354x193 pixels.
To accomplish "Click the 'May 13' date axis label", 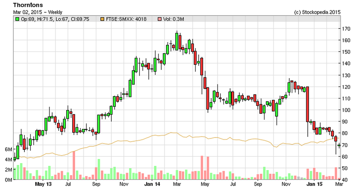I will pos(43,184).
